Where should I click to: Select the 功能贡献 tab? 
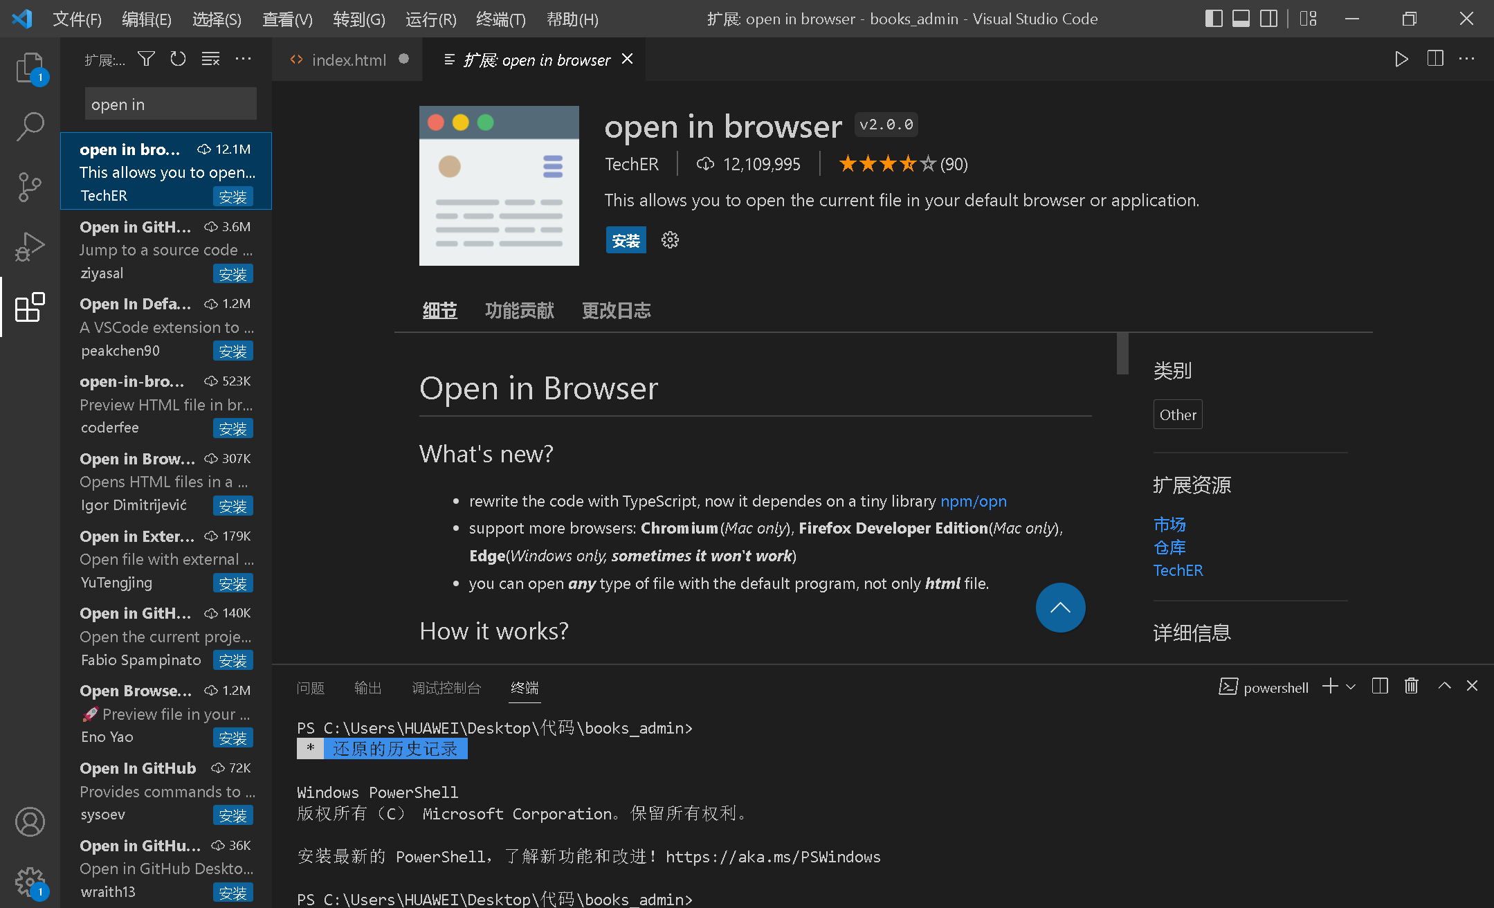(x=520, y=311)
